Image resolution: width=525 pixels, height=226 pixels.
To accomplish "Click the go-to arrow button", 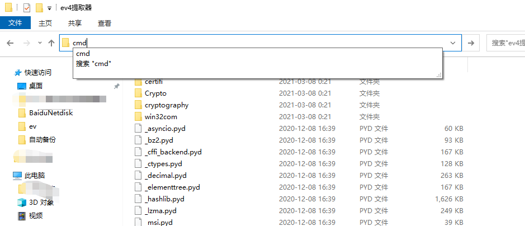I will (471, 43).
